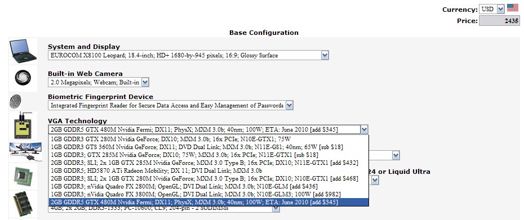
Task: Open the Currency USD dropdown
Action: coord(491,10)
